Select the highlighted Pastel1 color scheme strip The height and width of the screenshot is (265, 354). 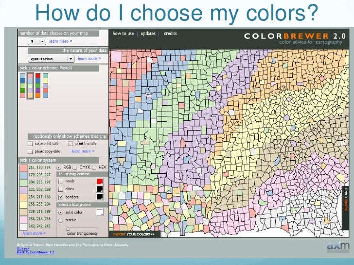tap(30, 85)
